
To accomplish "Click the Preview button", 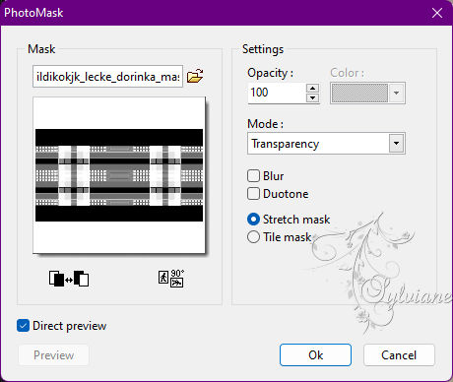I will click(53, 354).
